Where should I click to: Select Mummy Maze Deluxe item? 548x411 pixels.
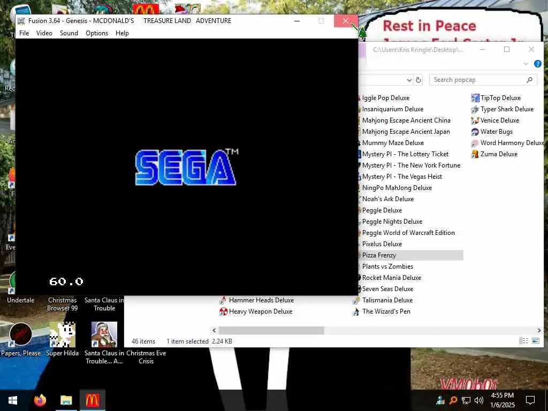pos(393,143)
